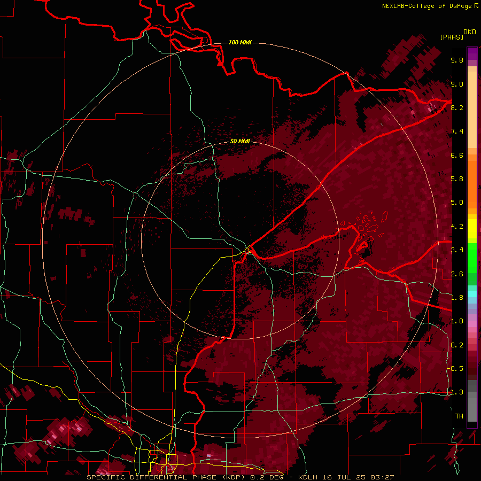The width and height of the screenshot is (481, 481).
Task: Click the 9.0 scale value
Action: coord(457,84)
